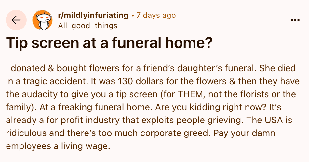Image resolution: width=309 pixels, height=162 pixels.
Task: Go back with the left arrow button
Action: [16, 20]
